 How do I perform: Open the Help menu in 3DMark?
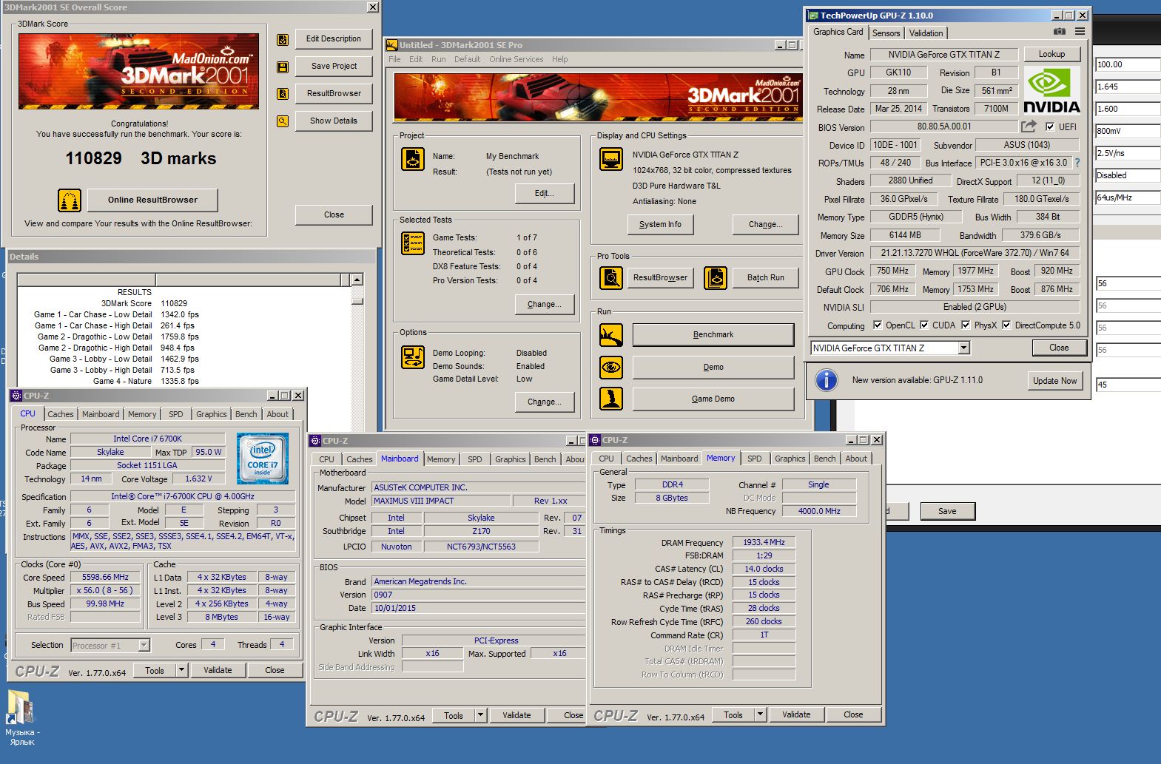coord(559,59)
